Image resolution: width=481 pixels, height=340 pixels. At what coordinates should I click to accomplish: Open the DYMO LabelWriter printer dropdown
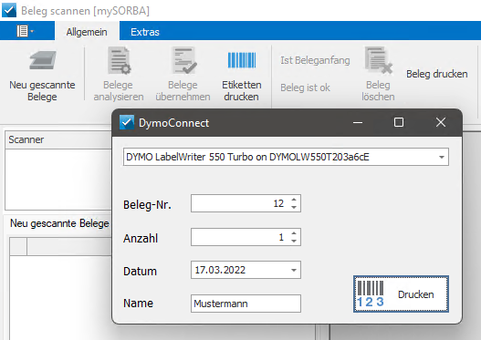point(442,157)
